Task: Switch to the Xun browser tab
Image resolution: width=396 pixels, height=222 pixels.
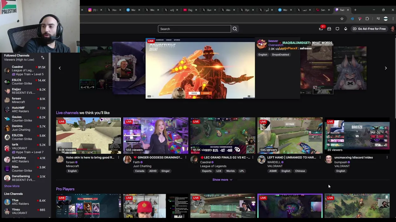Action: click(x=209, y=10)
